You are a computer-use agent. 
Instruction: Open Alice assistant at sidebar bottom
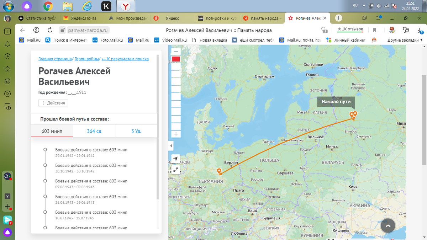tap(7, 233)
